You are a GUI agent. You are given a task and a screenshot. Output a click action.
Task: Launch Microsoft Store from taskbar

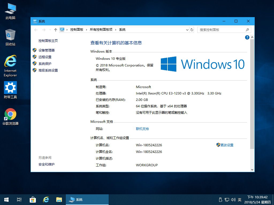coord(33,200)
